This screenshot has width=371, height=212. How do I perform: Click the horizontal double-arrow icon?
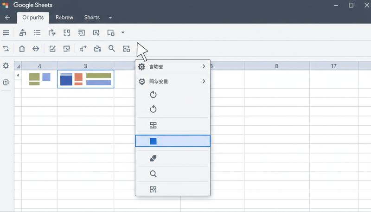point(36,49)
